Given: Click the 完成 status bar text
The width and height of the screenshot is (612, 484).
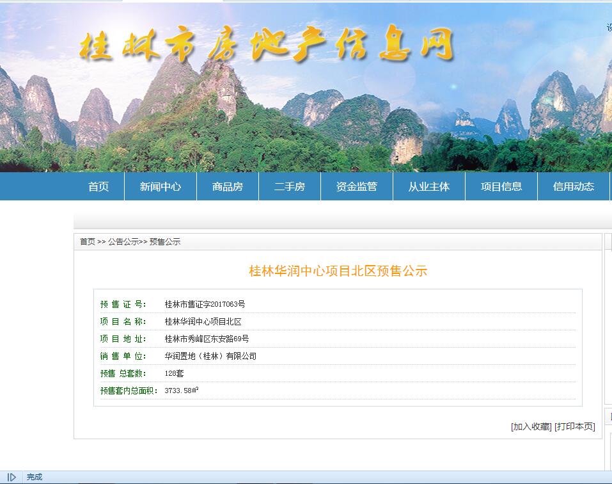Looking at the screenshot, I should [35, 477].
